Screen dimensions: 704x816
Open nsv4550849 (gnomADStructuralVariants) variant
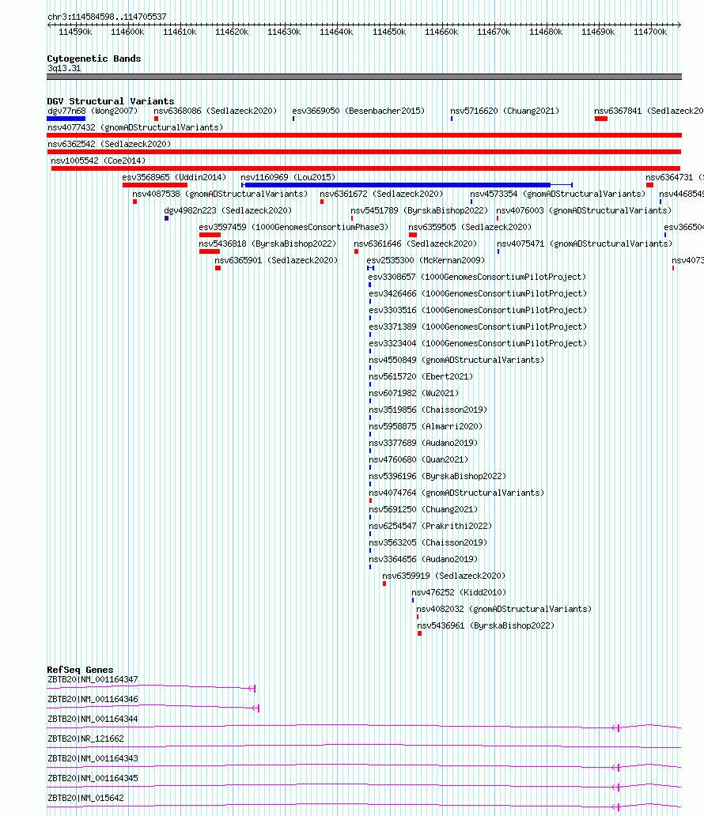[456, 361]
